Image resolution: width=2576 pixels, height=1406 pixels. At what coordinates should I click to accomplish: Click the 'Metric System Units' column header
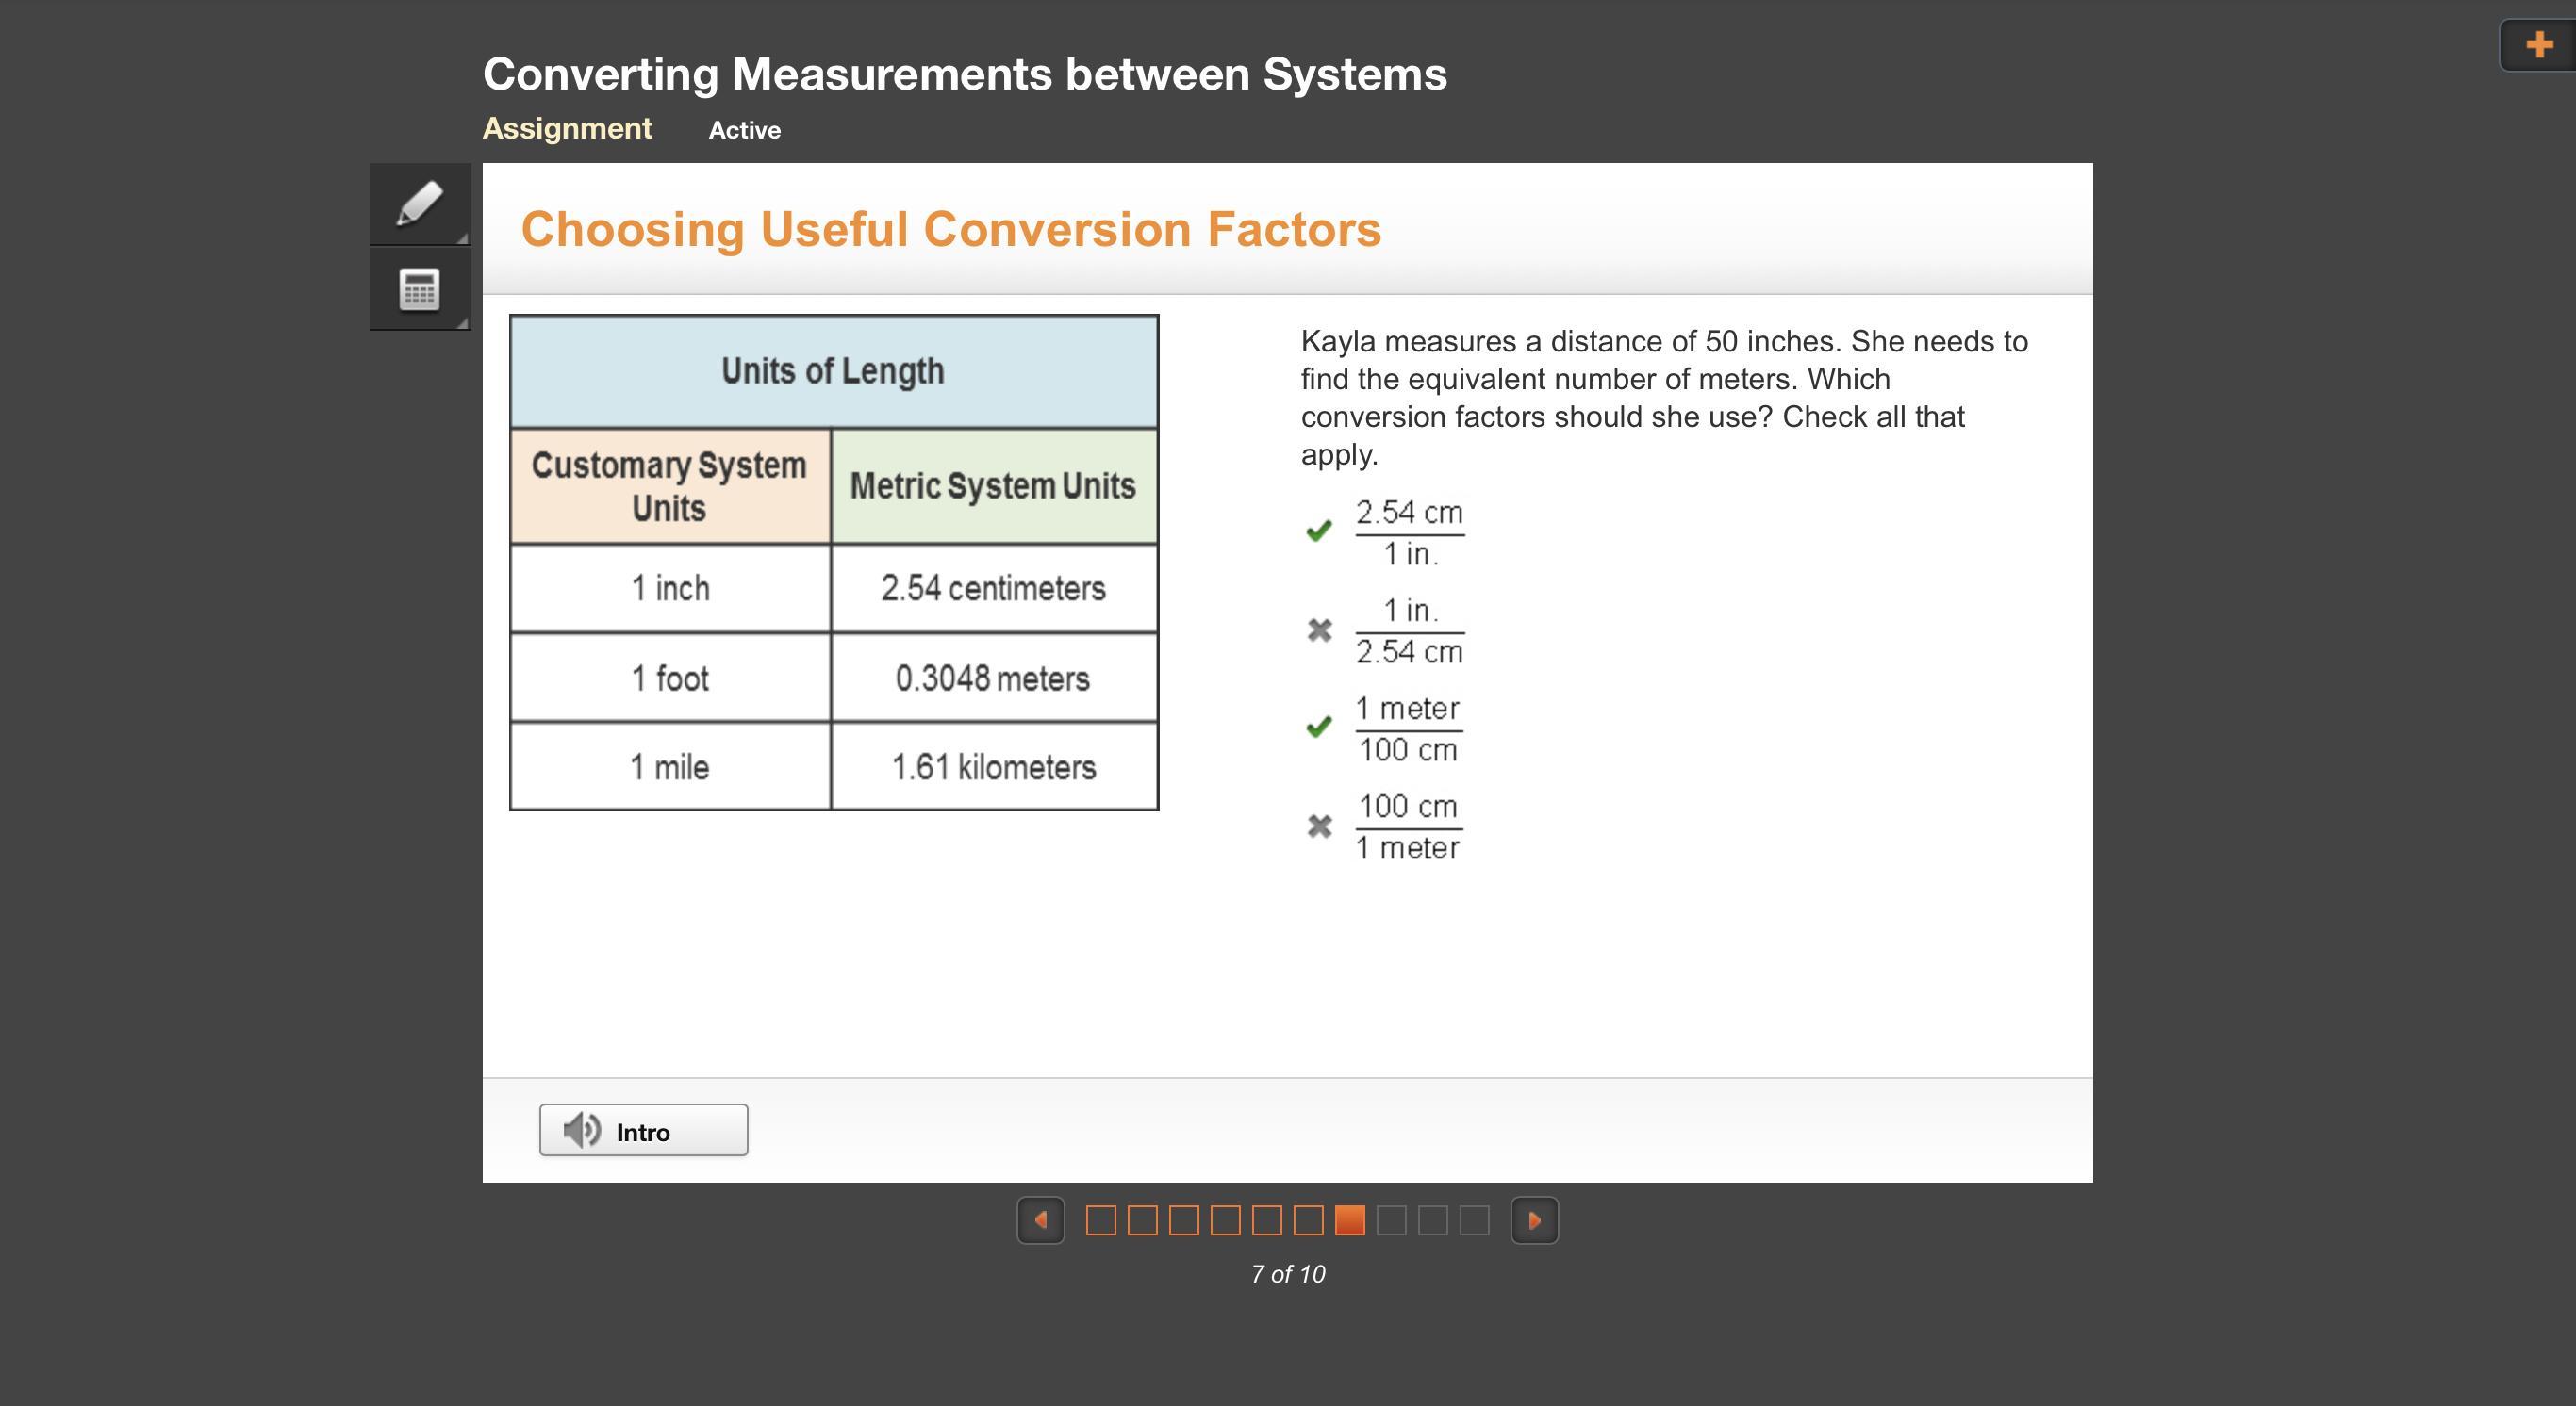[x=994, y=486]
